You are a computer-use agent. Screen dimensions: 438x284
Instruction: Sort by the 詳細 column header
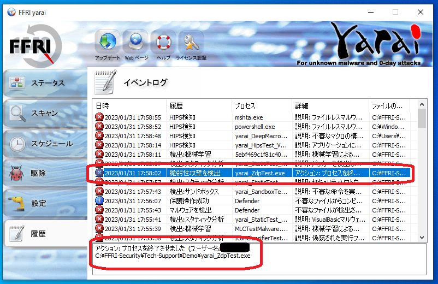[330, 106]
